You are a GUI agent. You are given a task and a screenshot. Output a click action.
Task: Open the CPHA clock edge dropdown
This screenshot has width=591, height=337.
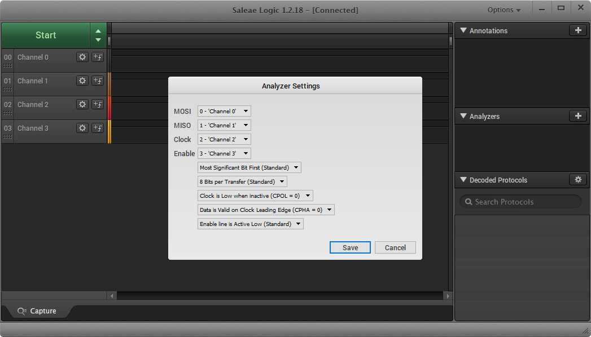266,210
